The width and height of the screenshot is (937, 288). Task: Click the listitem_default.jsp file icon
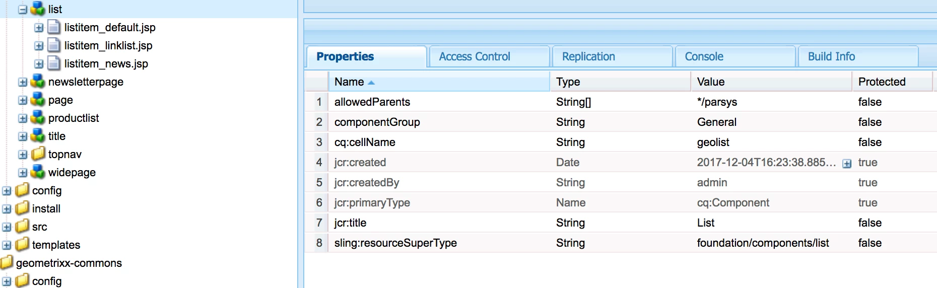(x=54, y=27)
